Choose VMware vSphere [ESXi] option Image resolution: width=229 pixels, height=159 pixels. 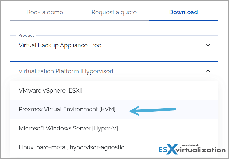click(114, 90)
